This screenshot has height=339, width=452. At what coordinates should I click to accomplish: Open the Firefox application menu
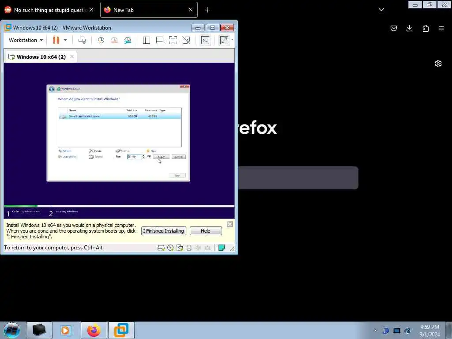[x=441, y=28]
